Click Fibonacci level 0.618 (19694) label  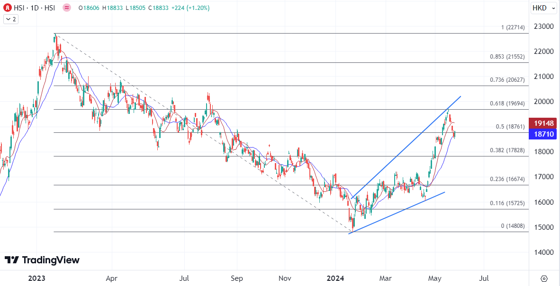(507, 103)
